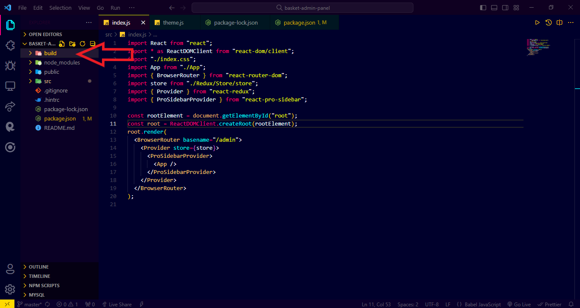
Task: Show more menu items ellipsis in menu bar
Action: [x=132, y=8]
